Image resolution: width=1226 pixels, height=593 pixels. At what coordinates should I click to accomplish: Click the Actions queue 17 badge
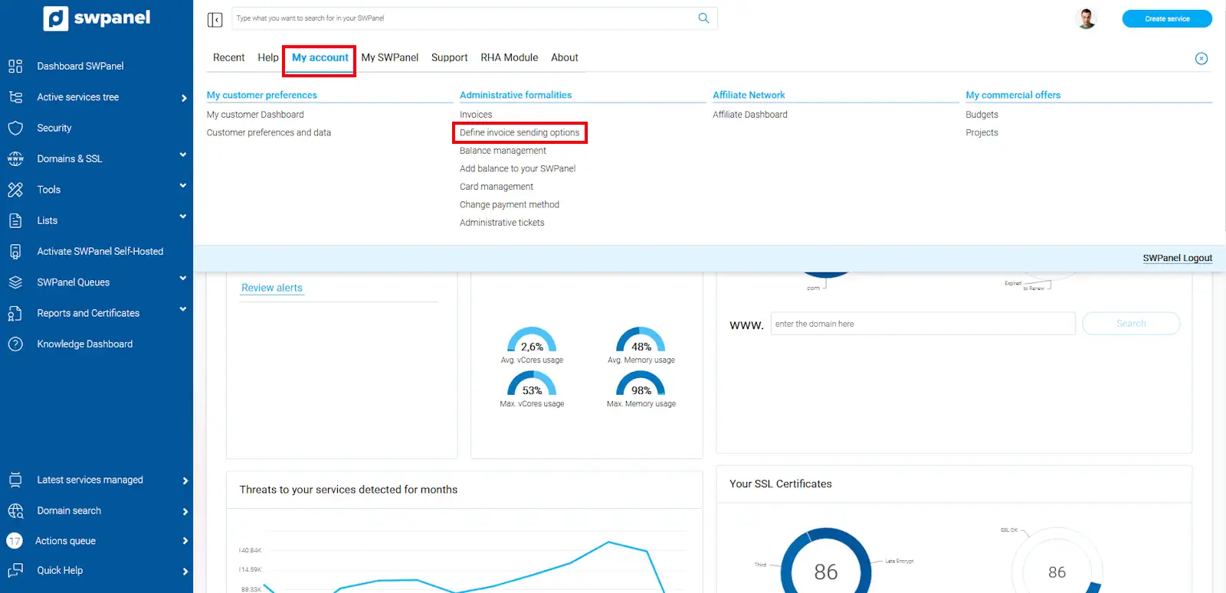click(15, 541)
